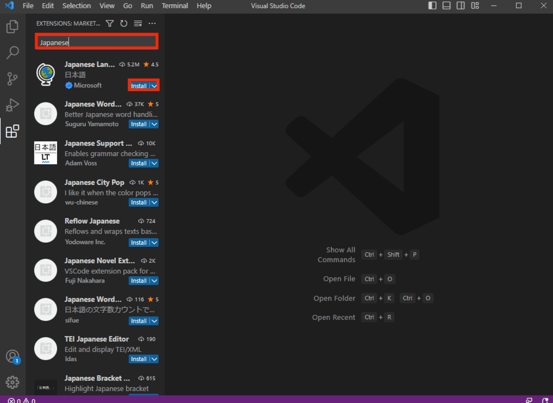
Task: Install Reflow Japanese extension
Action: tap(139, 243)
